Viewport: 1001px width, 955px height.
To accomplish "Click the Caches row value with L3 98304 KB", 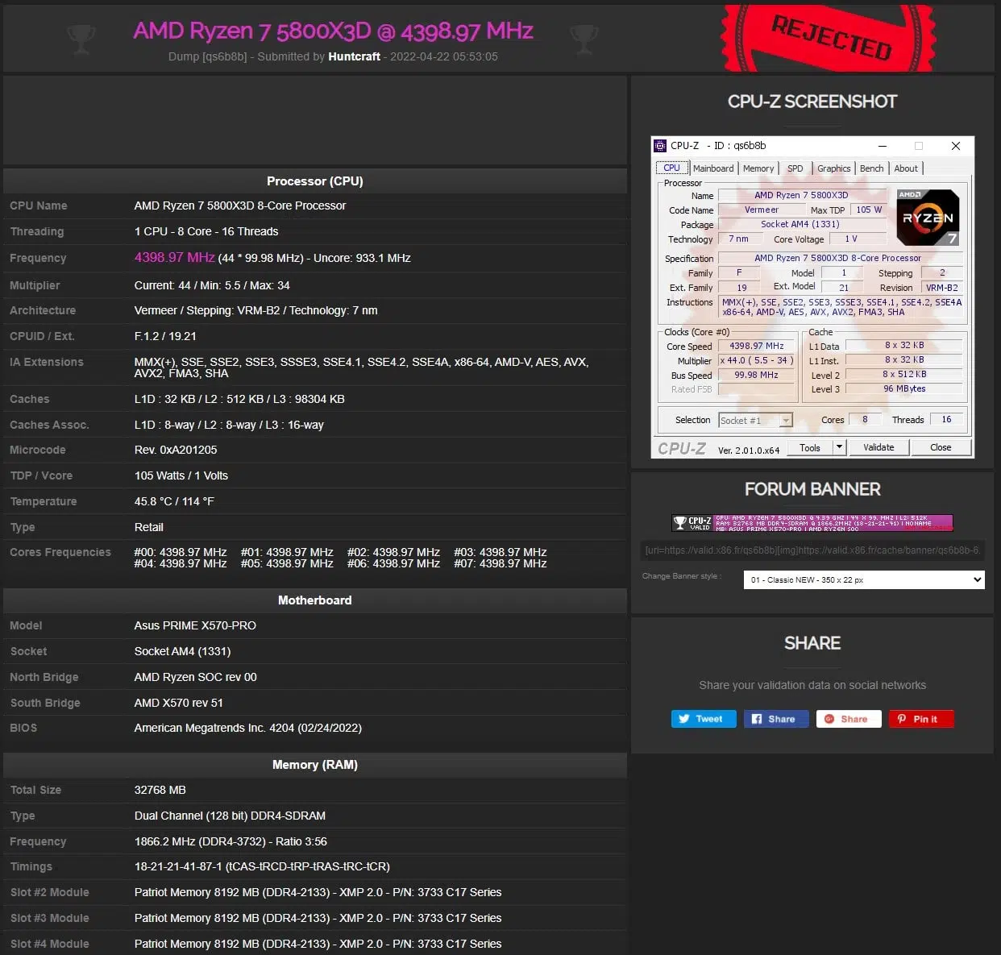I will click(239, 399).
